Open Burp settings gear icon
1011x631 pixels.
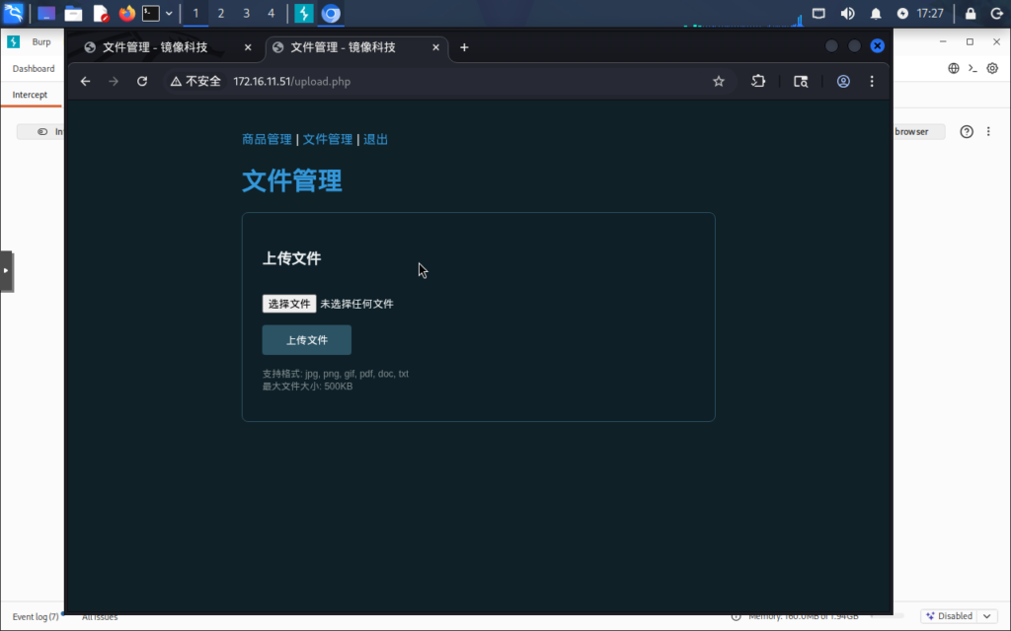coord(992,69)
